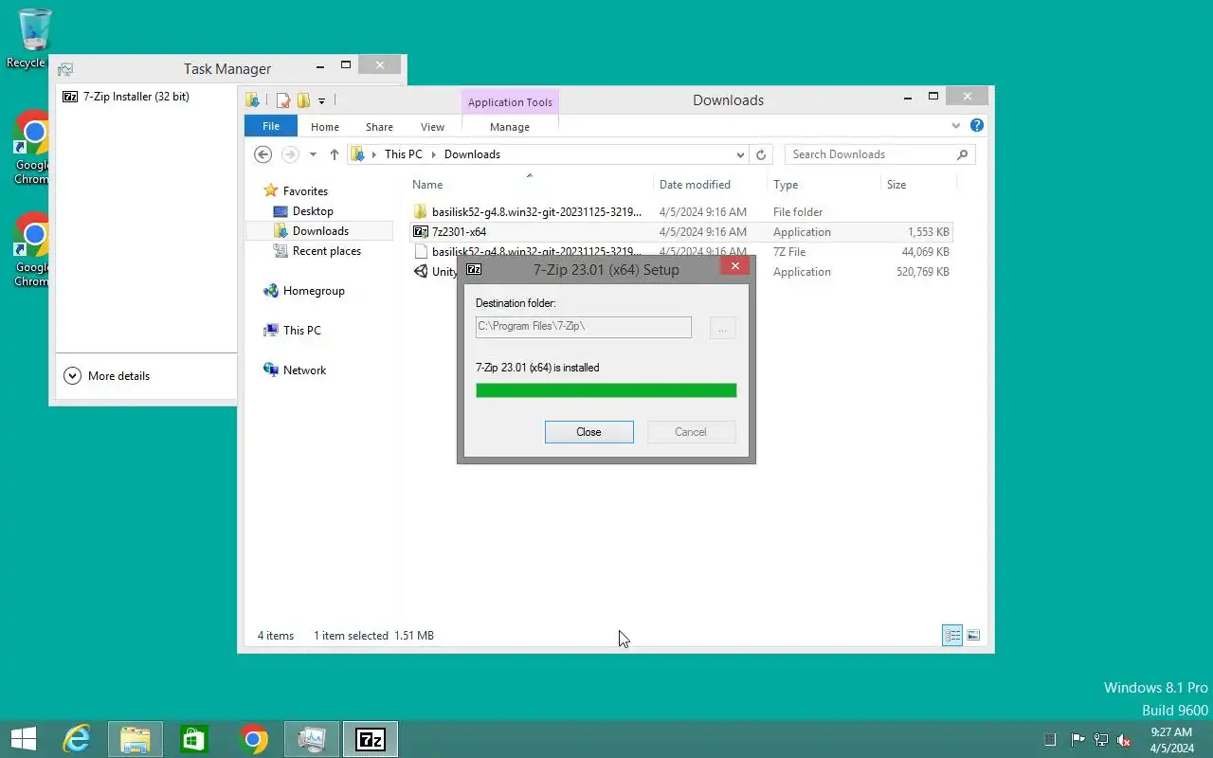Select Desktop under Favorites
1213x758 pixels.
coord(313,211)
